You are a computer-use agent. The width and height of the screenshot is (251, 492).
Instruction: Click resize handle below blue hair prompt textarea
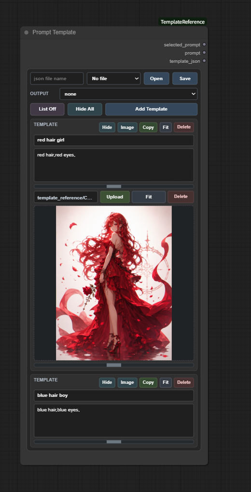coord(113,442)
